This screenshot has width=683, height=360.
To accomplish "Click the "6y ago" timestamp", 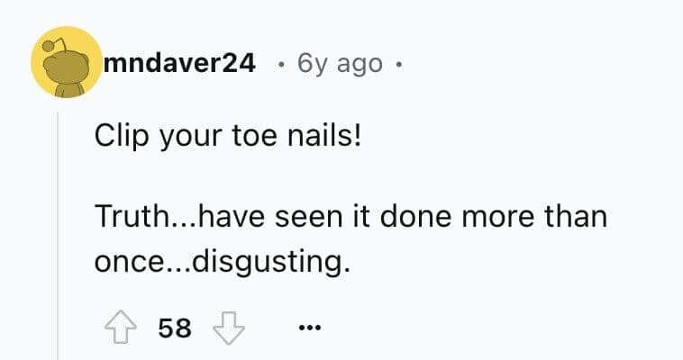I will pos(340,64).
